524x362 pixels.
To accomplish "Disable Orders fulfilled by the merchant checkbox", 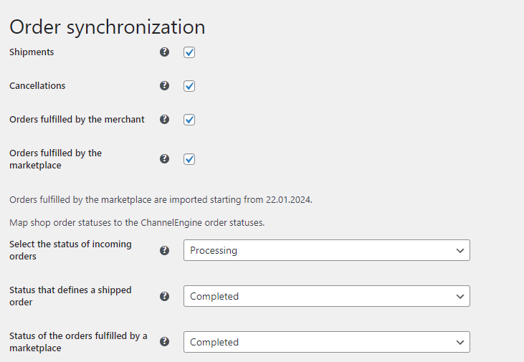I will click(x=189, y=120).
